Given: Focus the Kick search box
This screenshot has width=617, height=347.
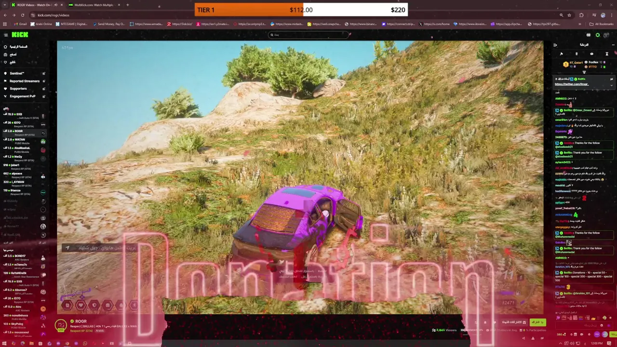Looking at the screenshot, I should point(308,35).
